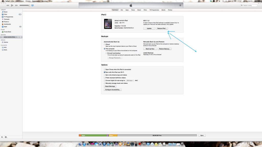Open the Bookmarks menu
The height and width of the screenshot is (147, 262).
click(x=36, y=1)
